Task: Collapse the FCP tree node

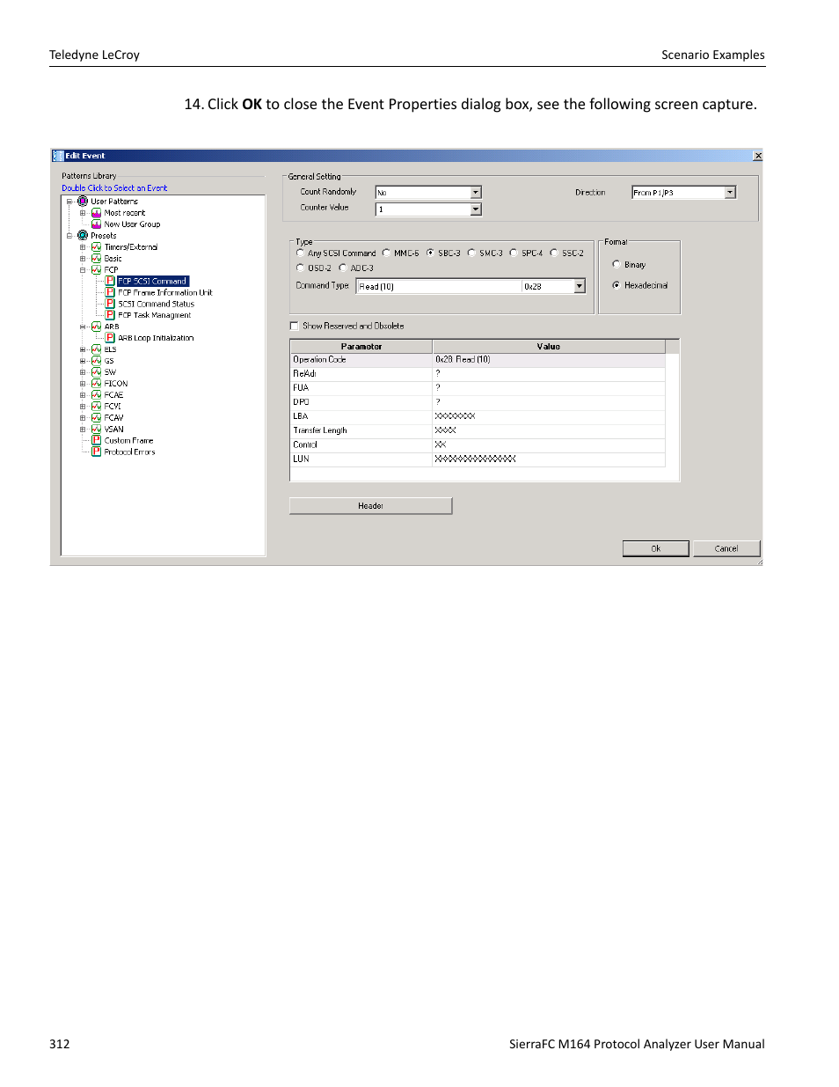Action: point(83,270)
